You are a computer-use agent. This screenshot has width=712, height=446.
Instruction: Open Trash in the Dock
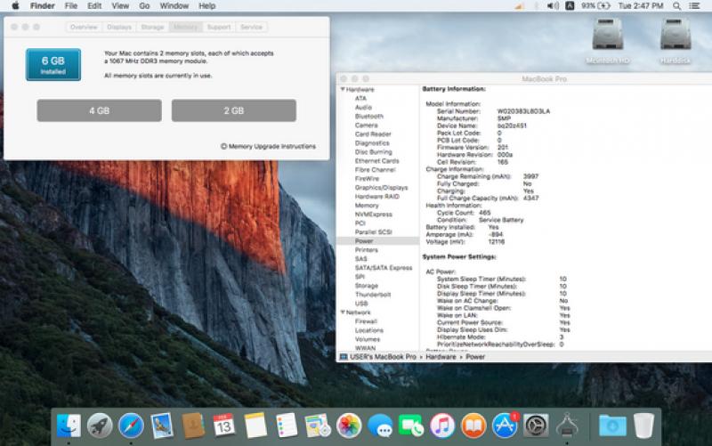coord(643,426)
